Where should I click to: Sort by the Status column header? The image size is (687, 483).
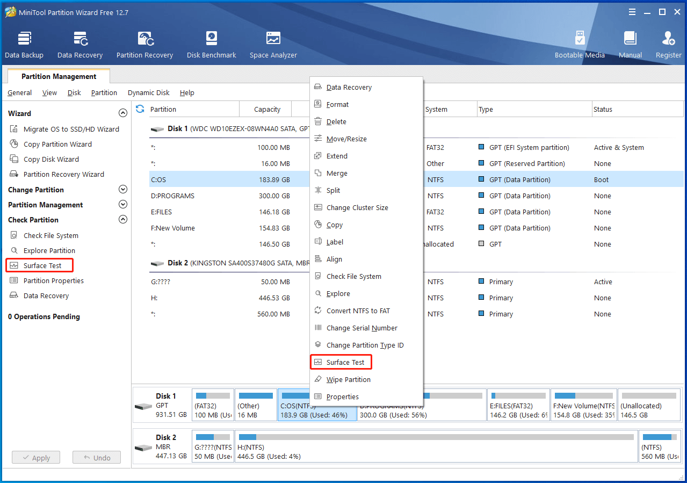[x=638, y=109]
